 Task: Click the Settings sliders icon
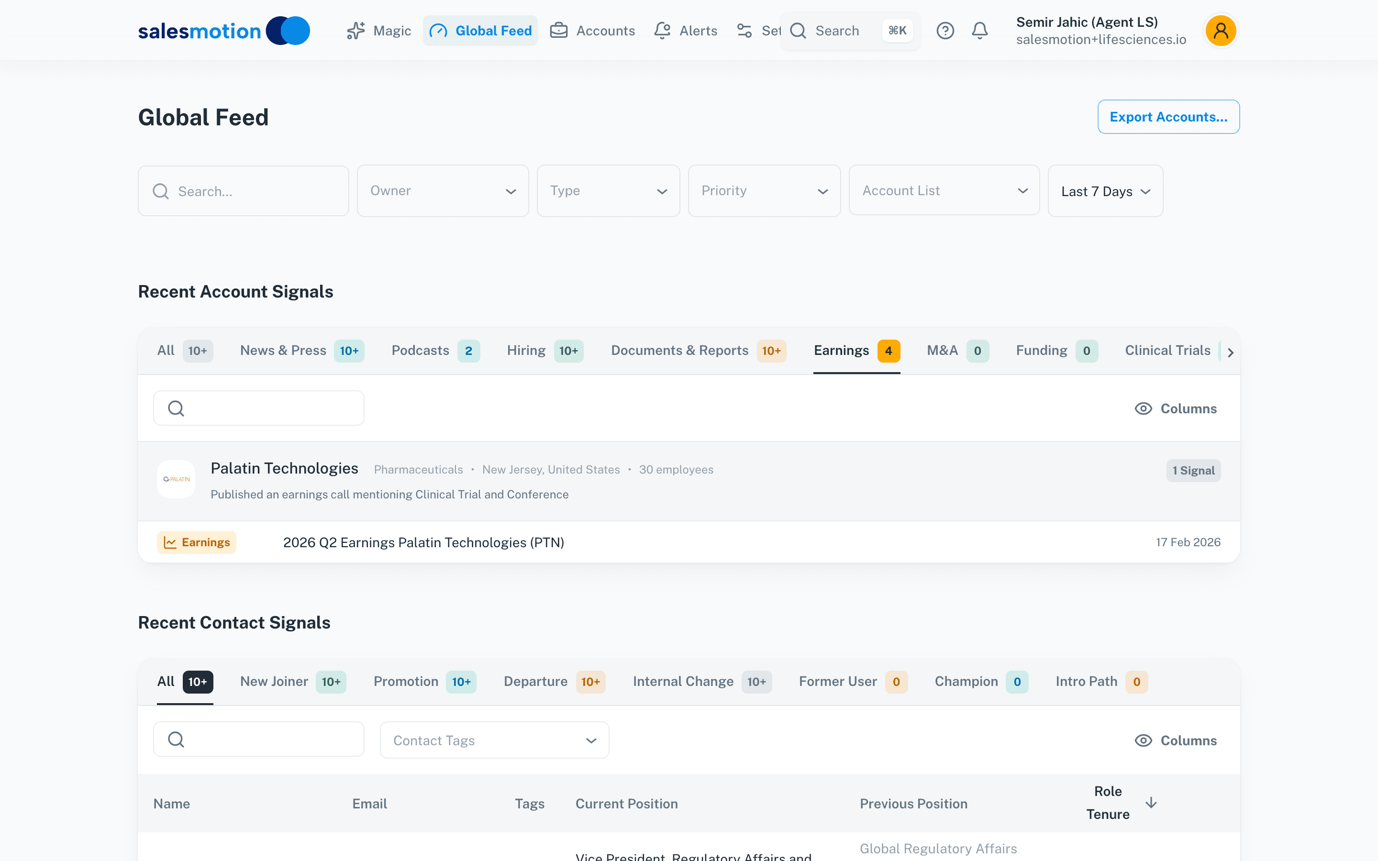(x=744, y=31)
